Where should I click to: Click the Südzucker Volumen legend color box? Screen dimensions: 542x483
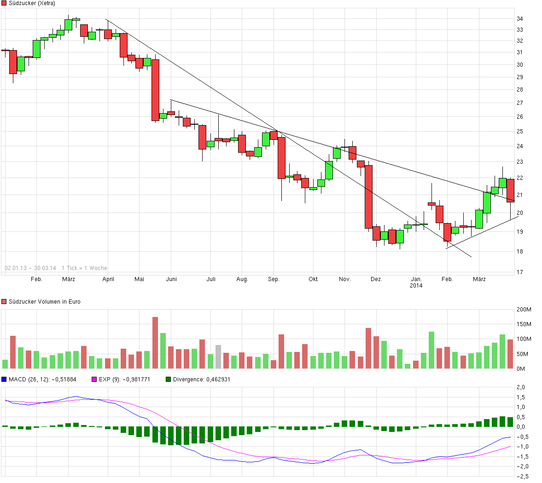point(4,302)
